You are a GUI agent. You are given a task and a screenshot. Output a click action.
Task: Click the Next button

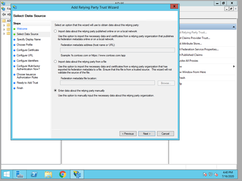pyautogui.click(x=147, y=133)
